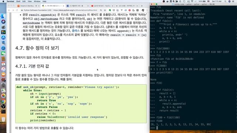
Task: Open App Store from the Dock
Action: tap(3, 38)
